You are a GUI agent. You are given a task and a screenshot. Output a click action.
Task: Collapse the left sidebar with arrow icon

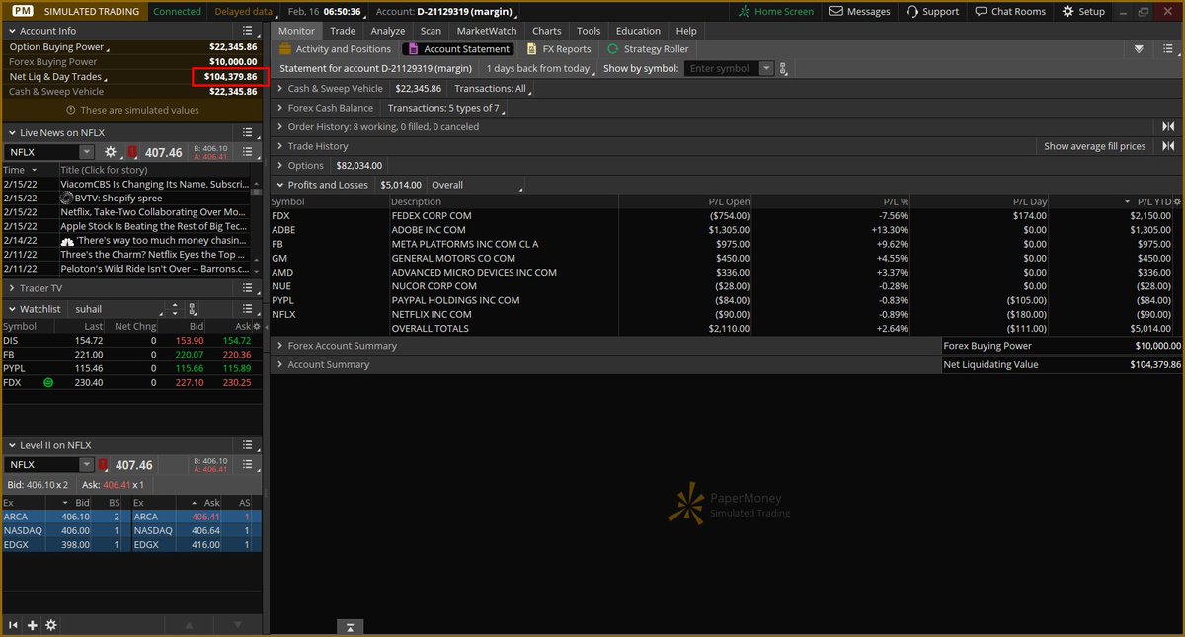(x=13, y=625)
